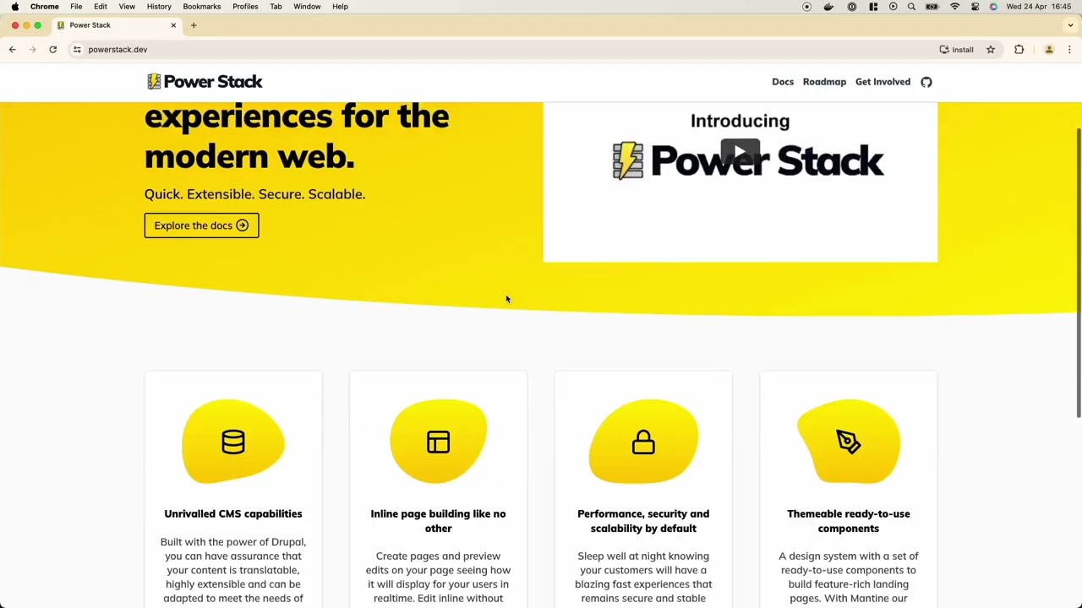Open the GitHub icon link in header
This screenshot has width=1082, height=608.
(x=926, y=82)
